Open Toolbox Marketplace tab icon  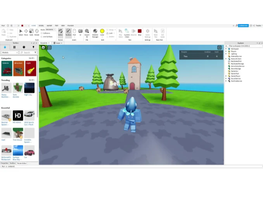[x=5, y=47]
